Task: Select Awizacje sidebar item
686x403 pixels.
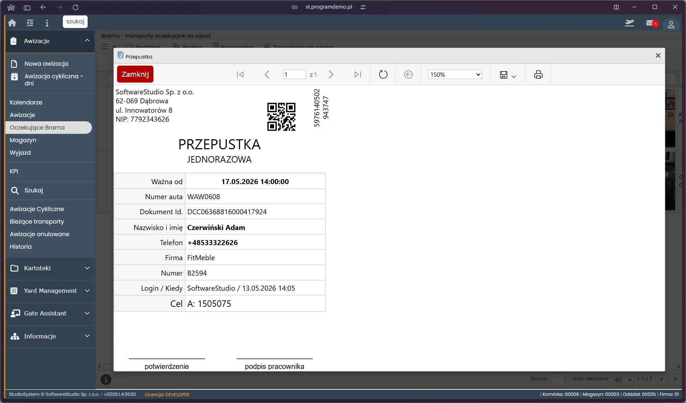Action: point(22,115)
